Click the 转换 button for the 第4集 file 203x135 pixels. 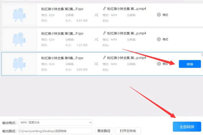190,64
